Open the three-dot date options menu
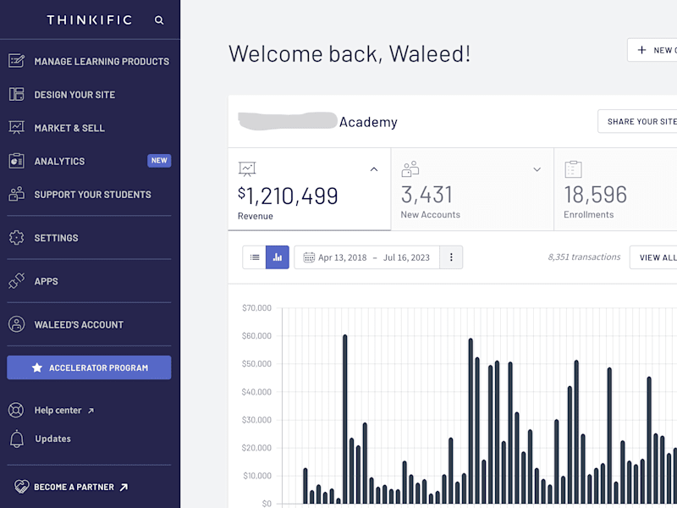Screen dimensions: 677x508 451,257
